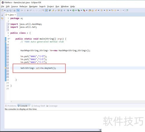Collapse the main method fold on line 8
This screenshot has width=145, height=132.
pos(10,39)
